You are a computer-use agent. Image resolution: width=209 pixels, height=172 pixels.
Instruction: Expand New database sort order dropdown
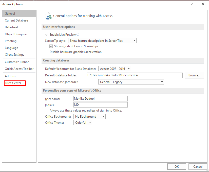131,82
